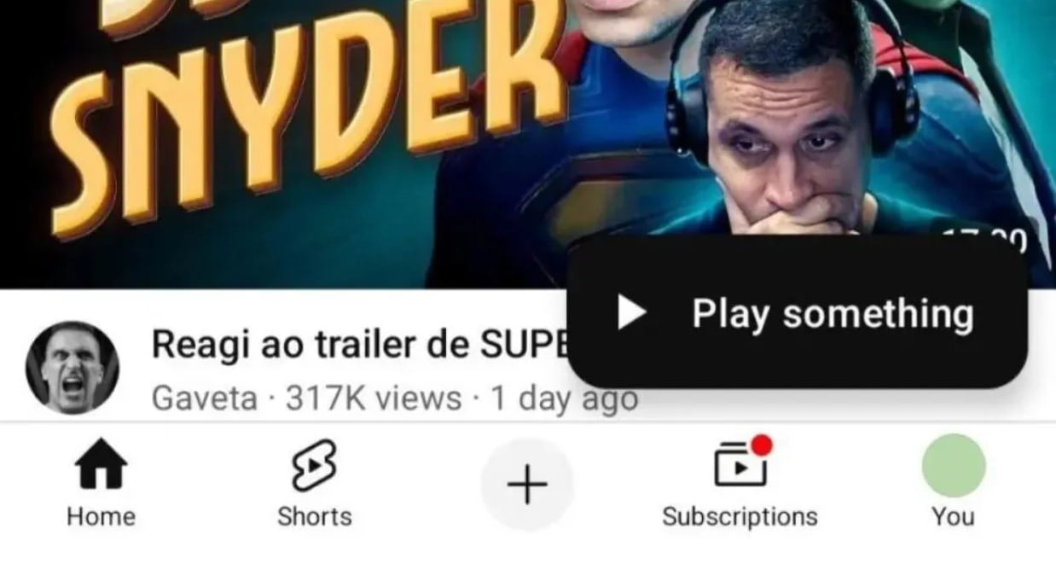The height and width of the screenshot is (576, 1056).
Task: Click the Gaveta 317K views metadata line
Action: 394,398
